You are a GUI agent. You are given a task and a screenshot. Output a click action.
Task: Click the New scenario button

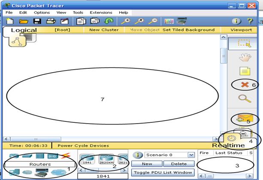147,164
